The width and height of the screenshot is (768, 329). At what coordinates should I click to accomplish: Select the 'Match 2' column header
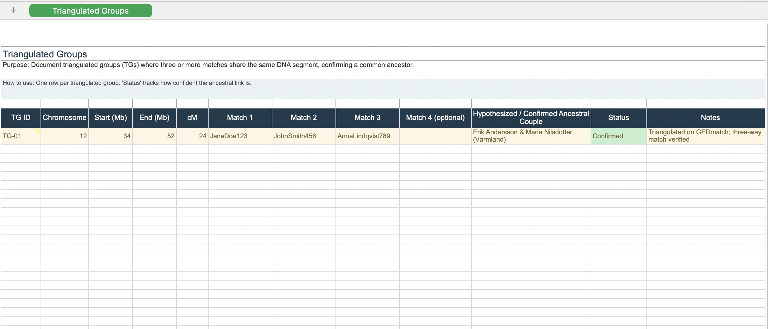pos(304,118)
